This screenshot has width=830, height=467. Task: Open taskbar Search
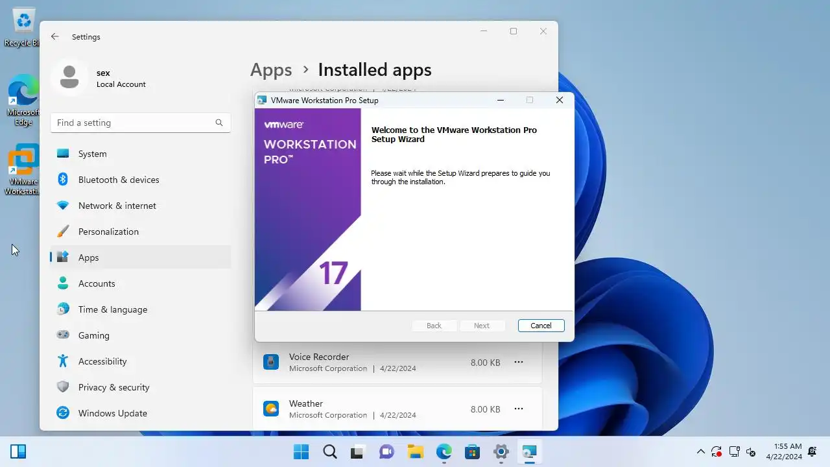tap(329, 452)
